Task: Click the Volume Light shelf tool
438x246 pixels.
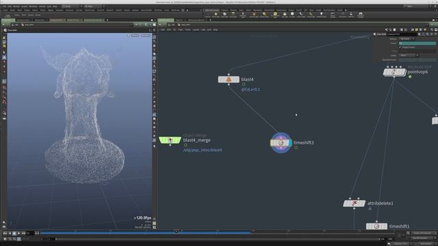Action: [254, 14]
